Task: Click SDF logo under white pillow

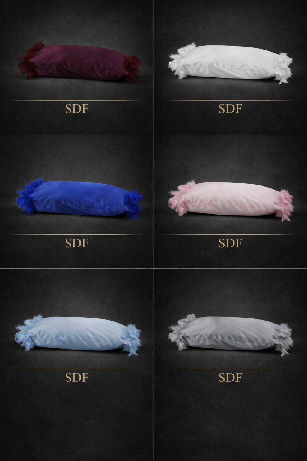Action: click(x=230, y=109)
